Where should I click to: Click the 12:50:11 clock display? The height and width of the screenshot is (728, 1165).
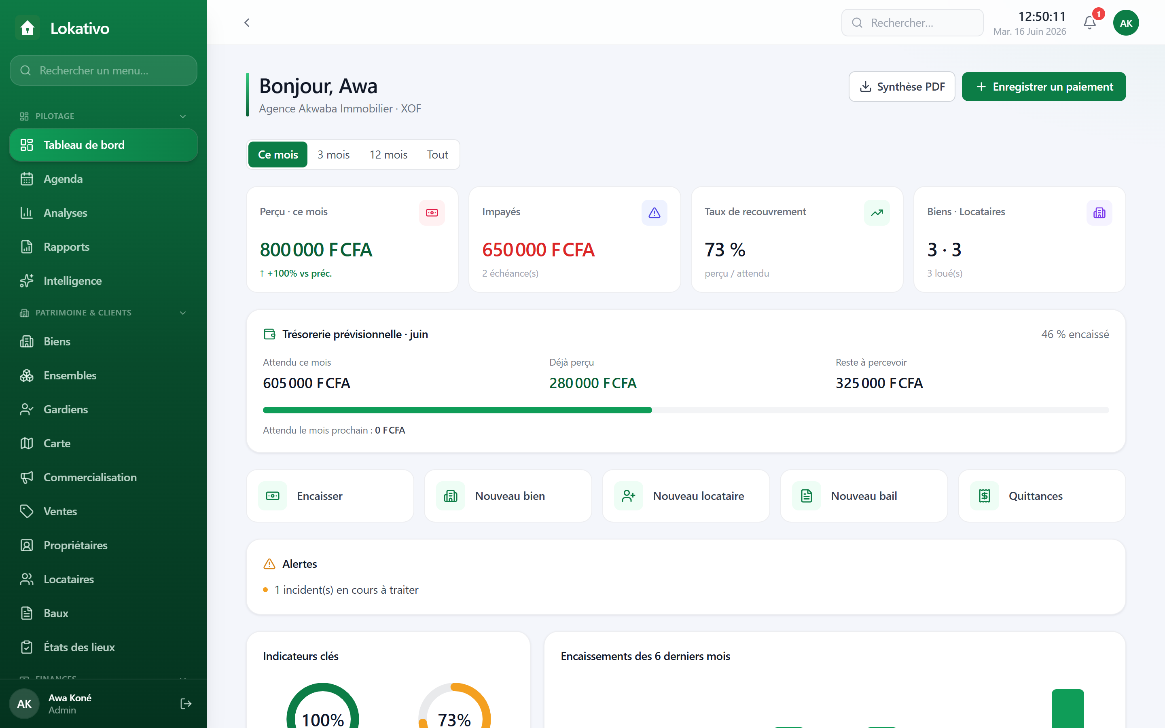point(1042,17)
